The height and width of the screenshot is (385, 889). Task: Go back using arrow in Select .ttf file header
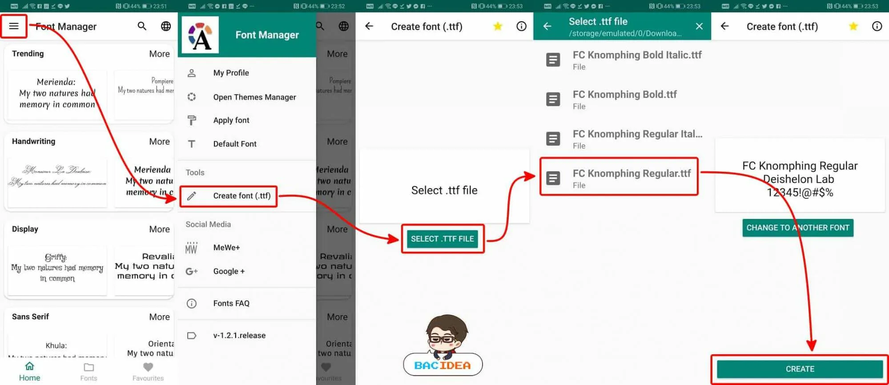pos(547,26)
